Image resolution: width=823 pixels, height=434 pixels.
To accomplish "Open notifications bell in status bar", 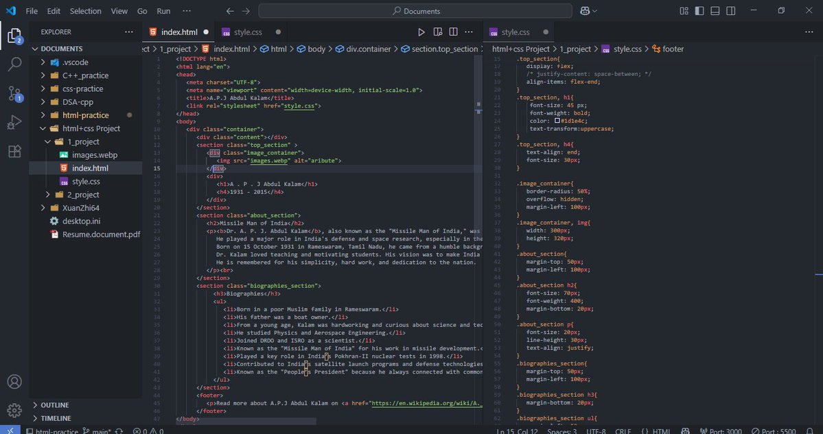I will point(809,431).
